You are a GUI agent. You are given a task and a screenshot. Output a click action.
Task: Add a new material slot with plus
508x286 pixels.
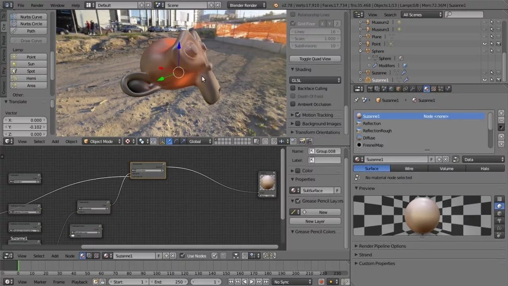[x=501, y=113]
